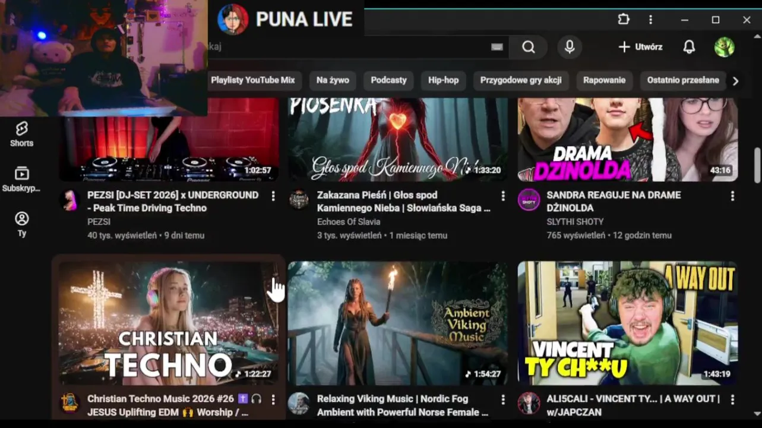Image resolution: width=762 pixels, height=428 pixels.
Task: Show more category chips with right arrow
Action: pyautogui.click(x=735, y=81)
